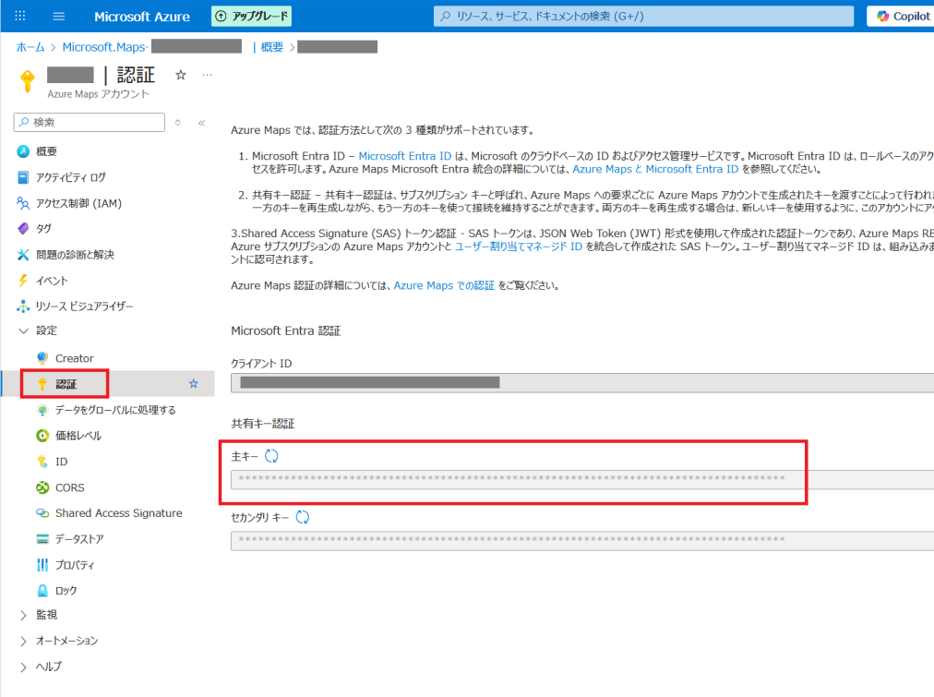The height and width of the screenshot is (697, 934).
Task: Click the ID key icon
Action: click(x=42, y=462)
